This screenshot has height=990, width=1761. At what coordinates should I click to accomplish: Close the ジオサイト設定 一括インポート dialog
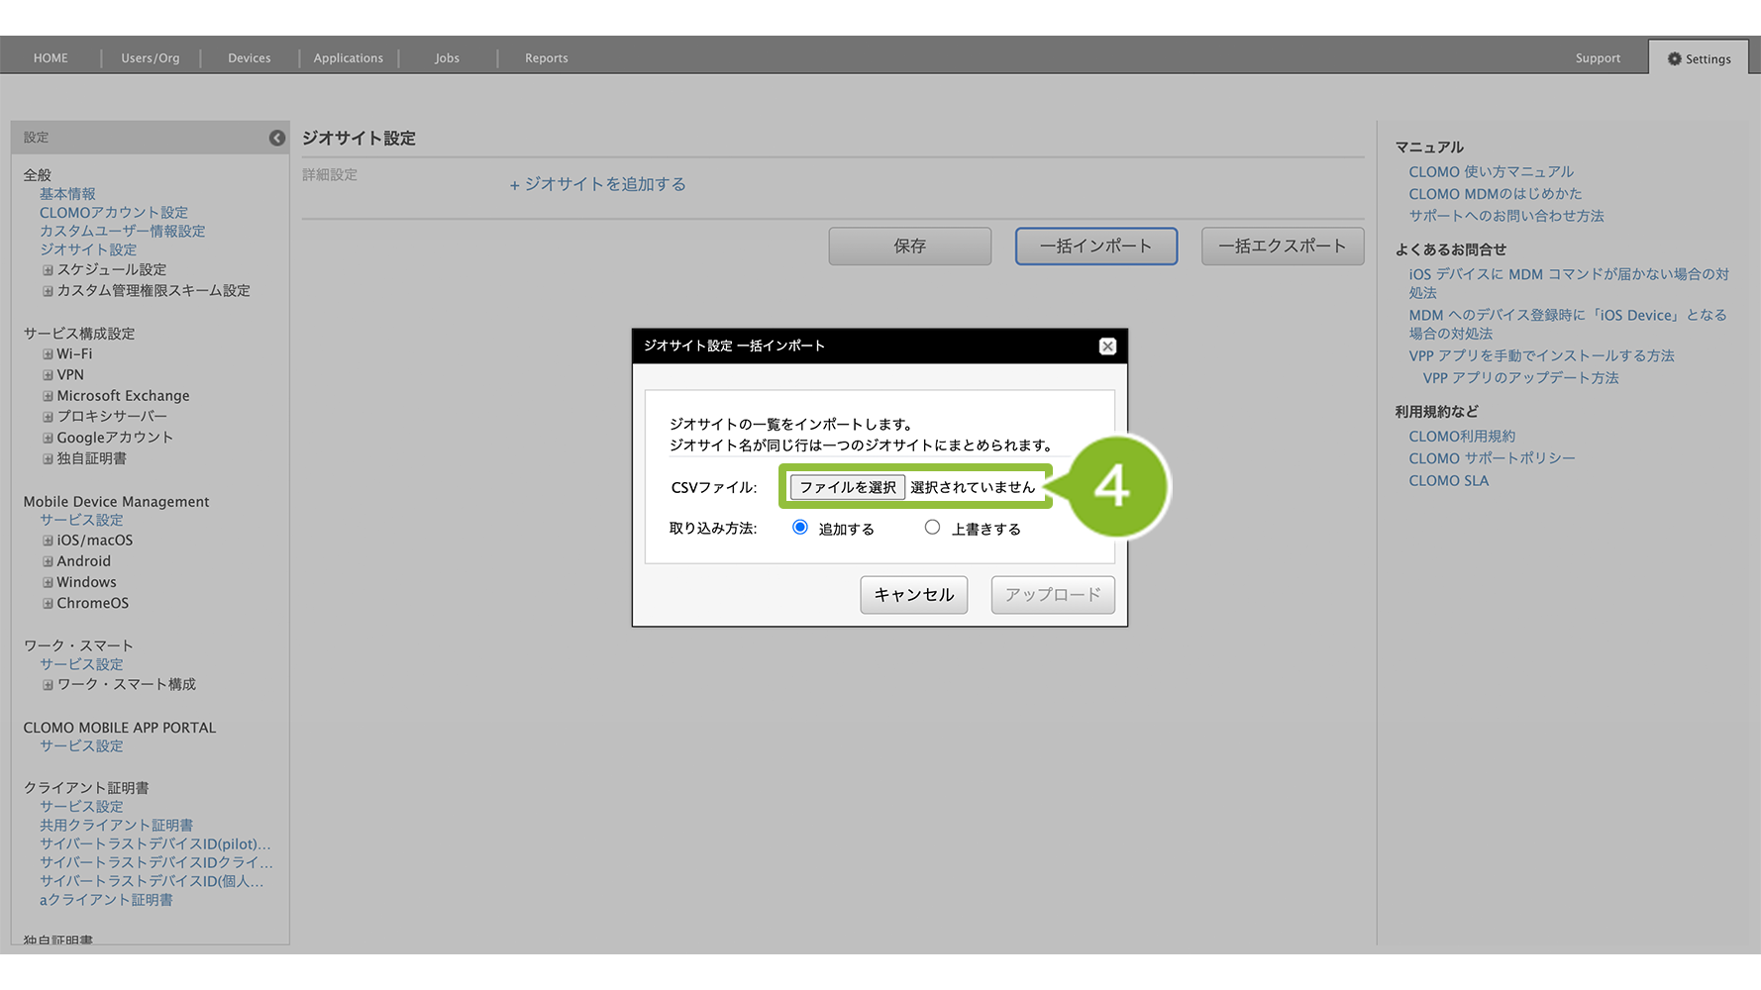1107,346
